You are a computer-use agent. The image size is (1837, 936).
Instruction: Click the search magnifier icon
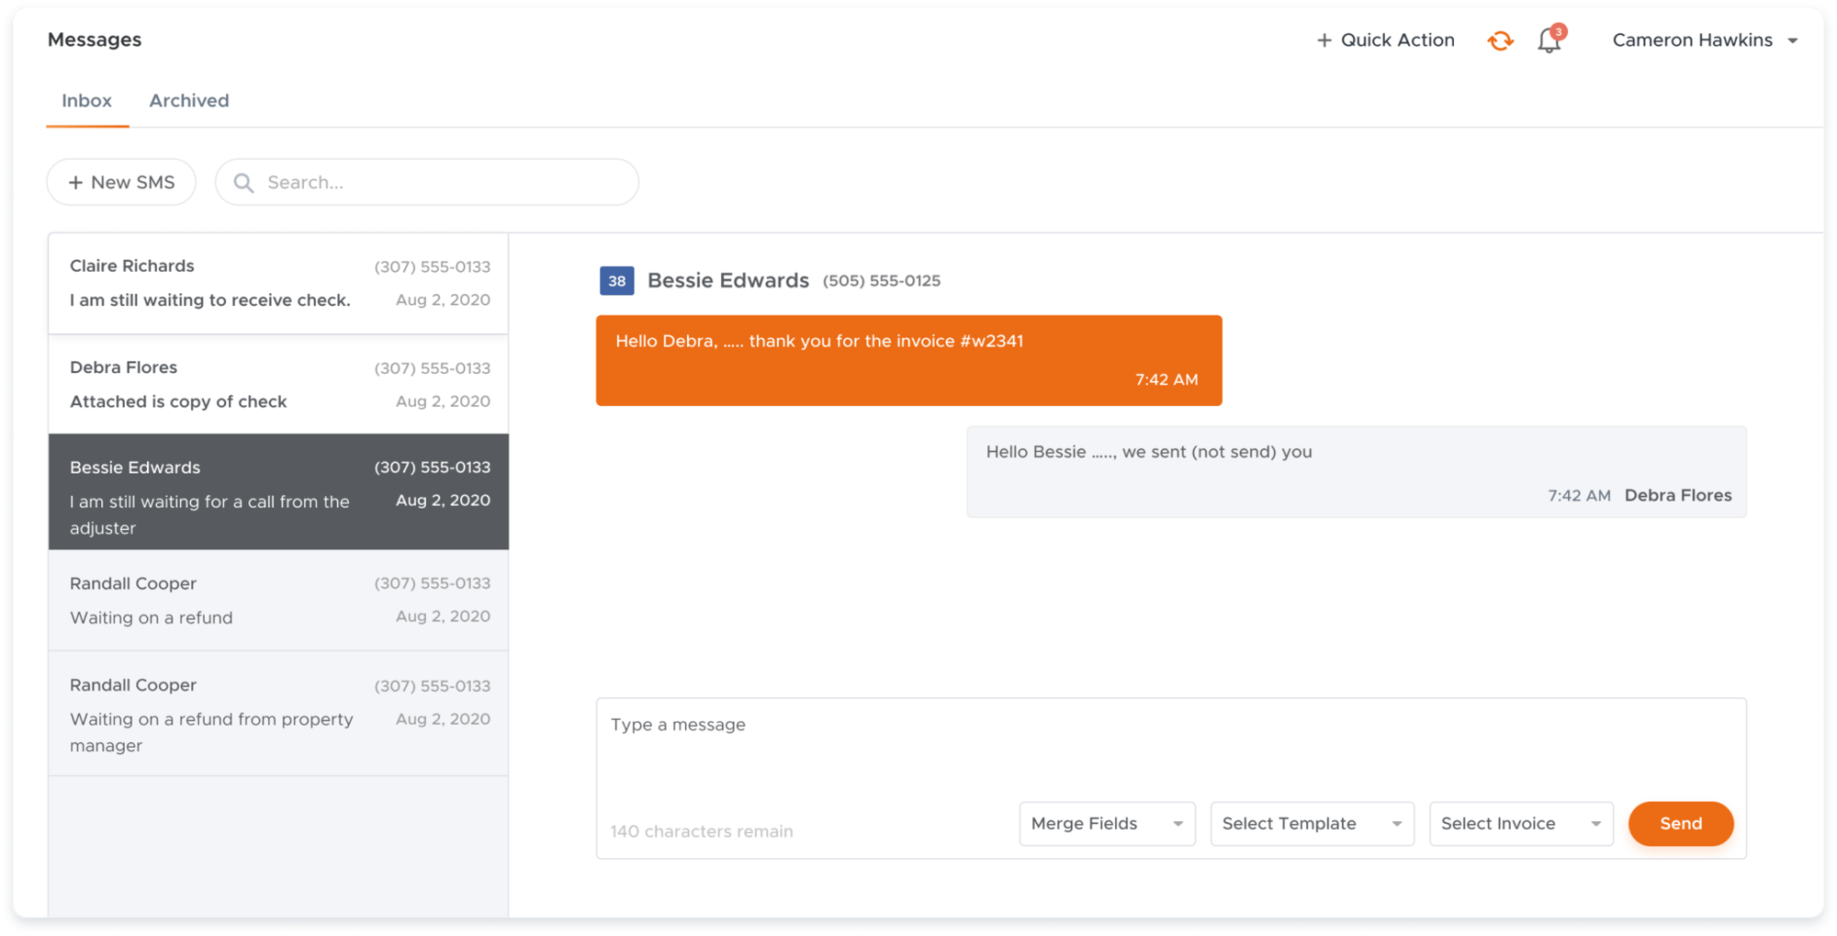coord(243,183)
